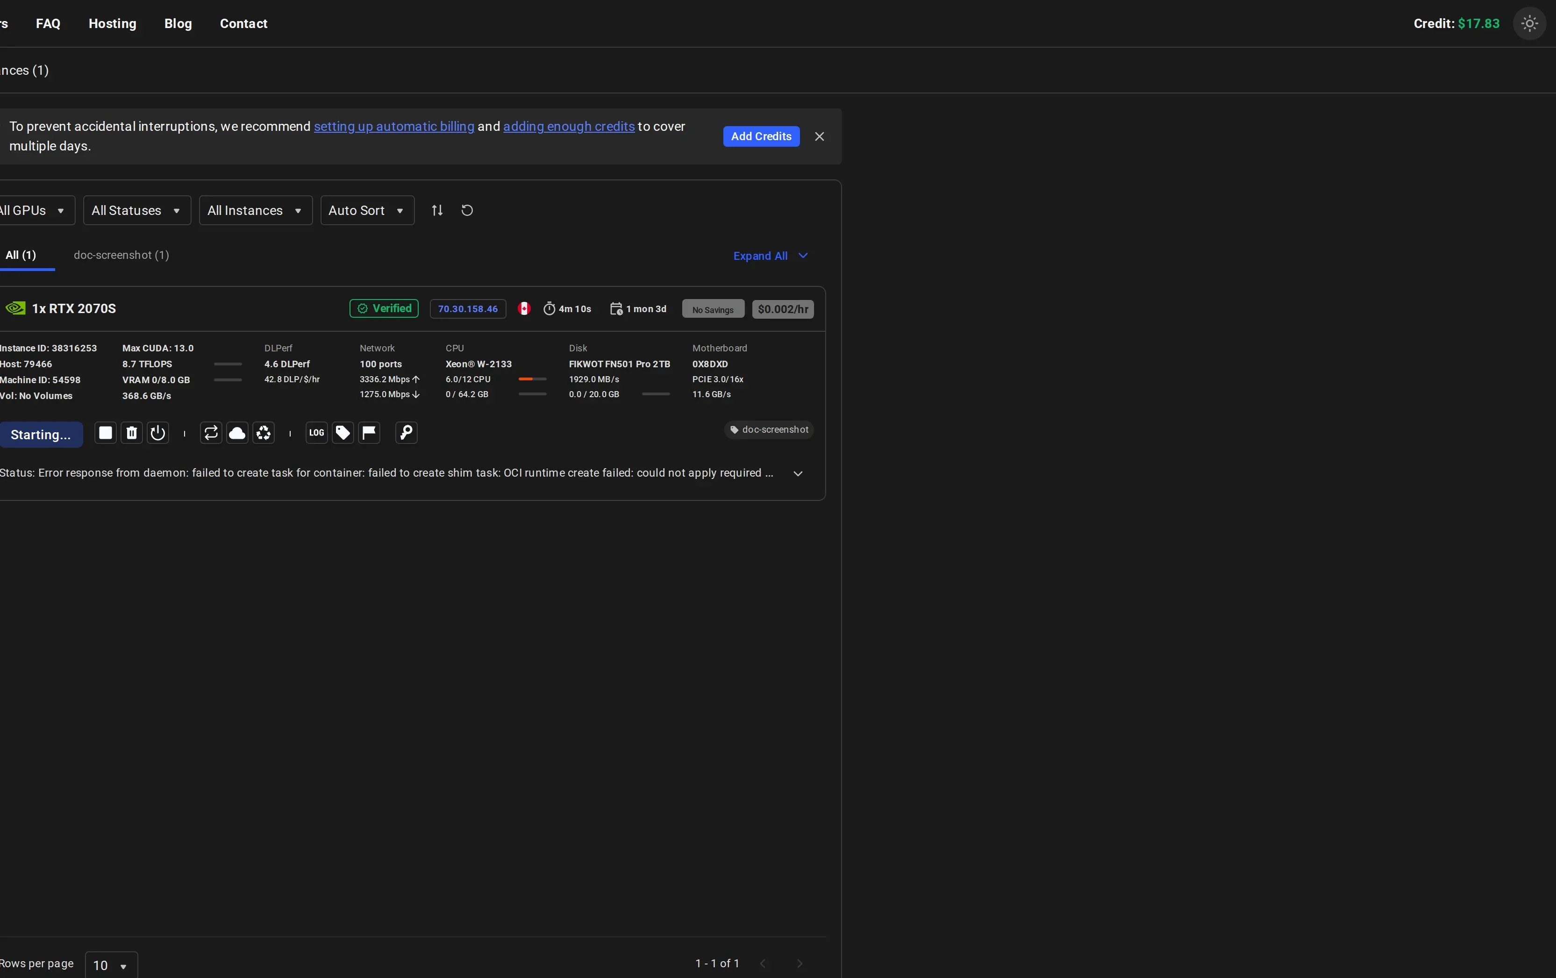
Task: Click the Instance ID: 38316253 text
Action: pos(48,349)
